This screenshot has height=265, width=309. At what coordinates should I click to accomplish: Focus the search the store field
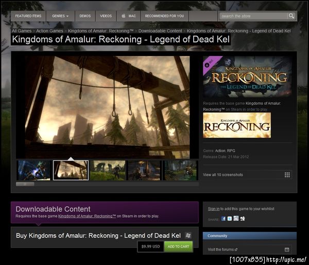pyautogui.click(x=253, y=16)
